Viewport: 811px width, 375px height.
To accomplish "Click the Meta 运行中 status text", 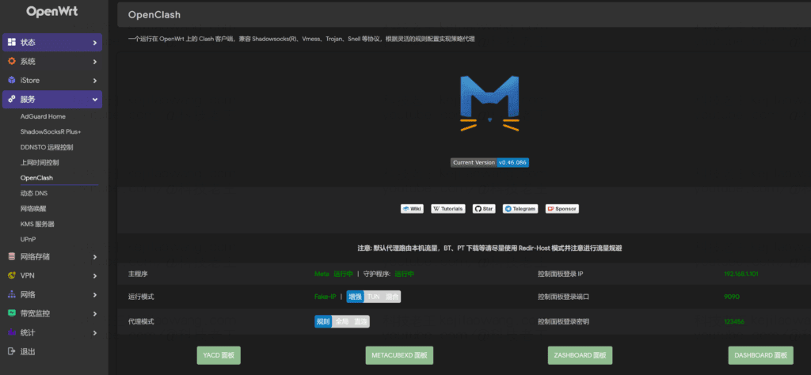I will [x=333, y=274].
